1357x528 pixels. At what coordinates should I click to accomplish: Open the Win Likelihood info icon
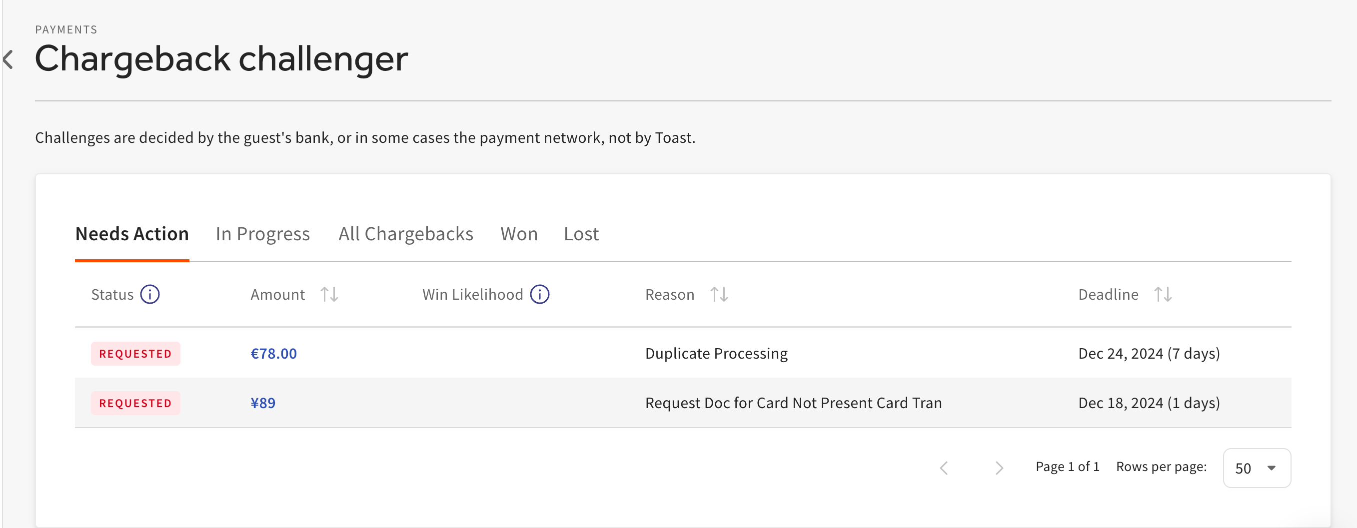pos(539,294)
